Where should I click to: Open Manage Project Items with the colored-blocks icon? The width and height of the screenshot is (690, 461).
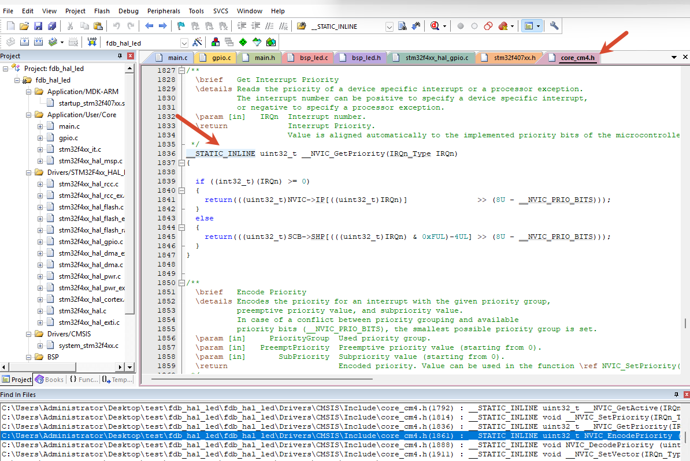[x=216, y=42]
